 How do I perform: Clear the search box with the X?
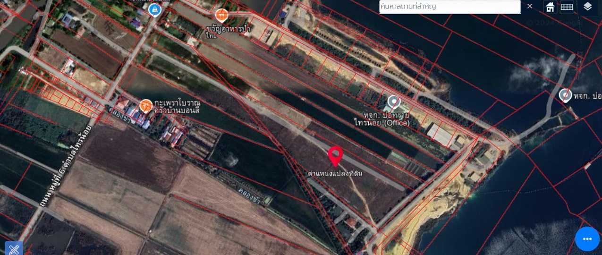(530, 6)
